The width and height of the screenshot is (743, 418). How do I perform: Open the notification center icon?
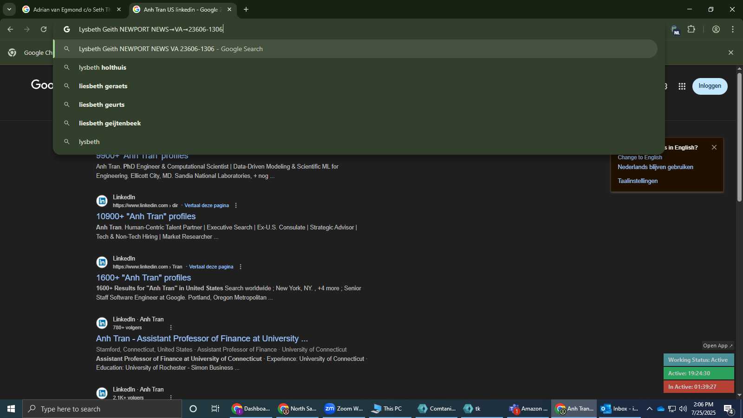(729, 409)
